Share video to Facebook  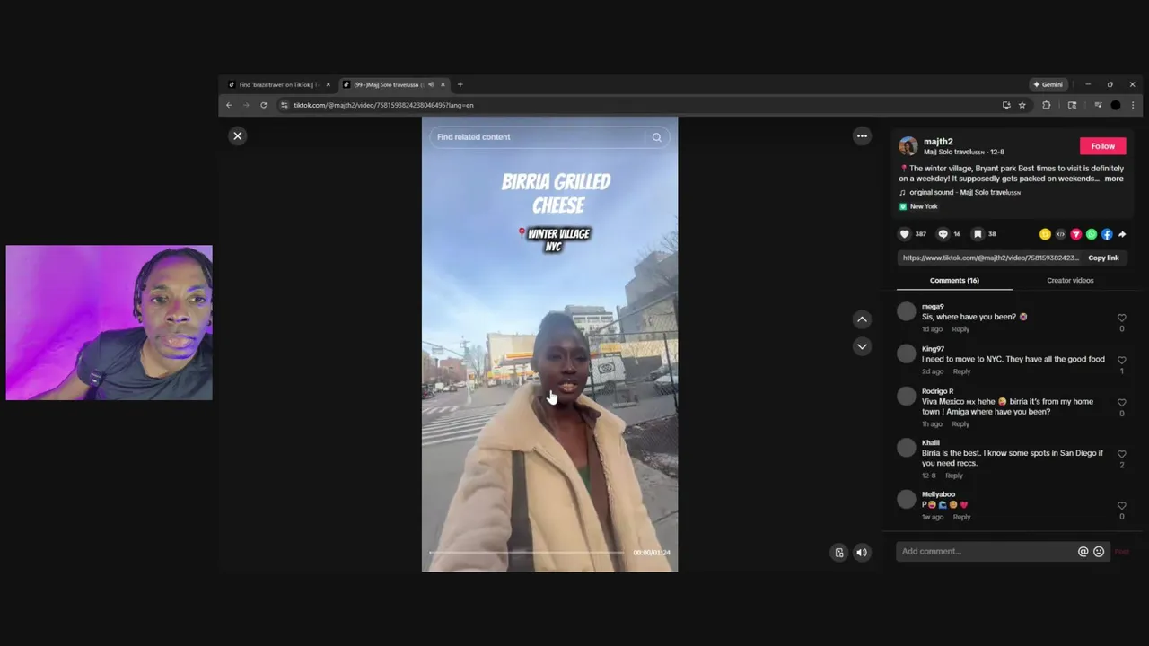[x=1107, y=234]
